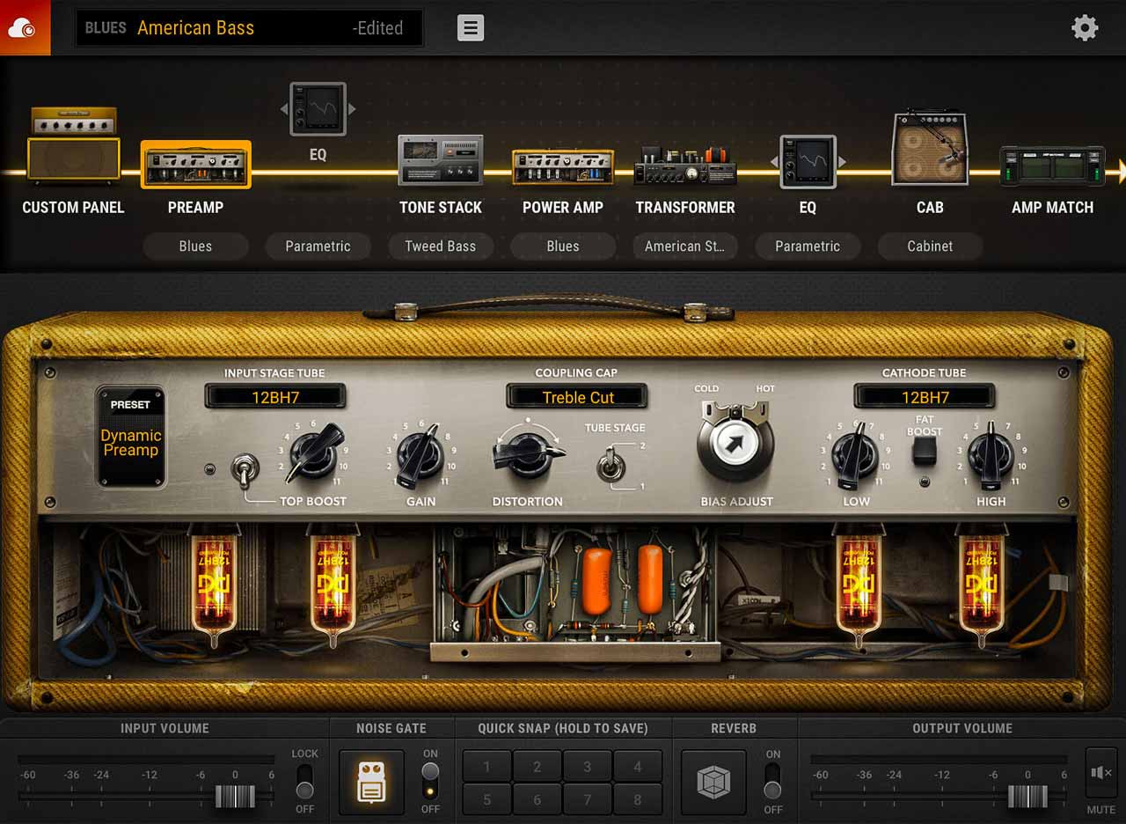Click left arrow of first EQ module
Image resolution: width=1126 pixels, height=824 pixels.
click(x=283, y=109)
